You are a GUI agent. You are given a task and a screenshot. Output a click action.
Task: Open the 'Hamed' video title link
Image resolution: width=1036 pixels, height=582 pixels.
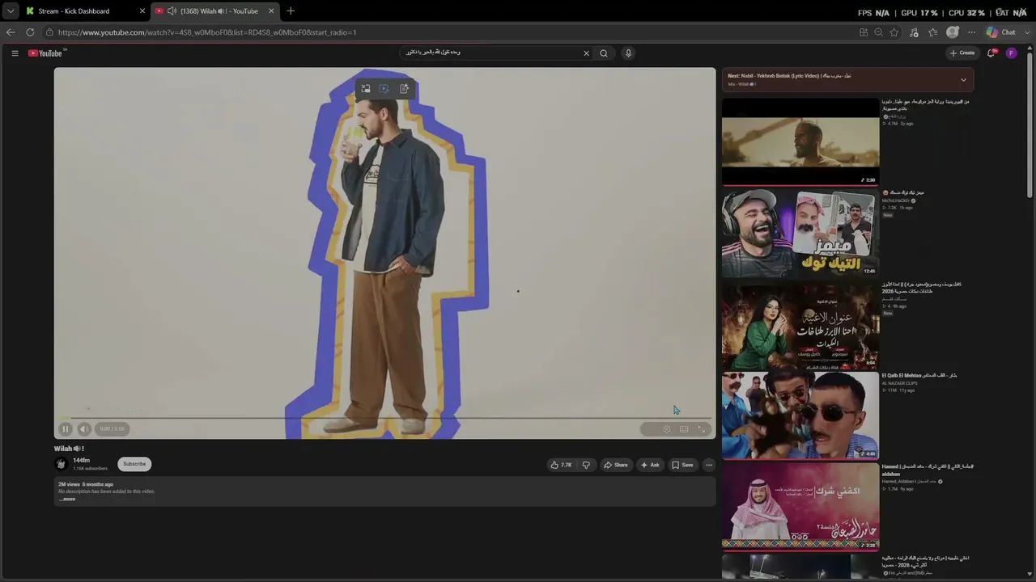[x=928, y=470]
